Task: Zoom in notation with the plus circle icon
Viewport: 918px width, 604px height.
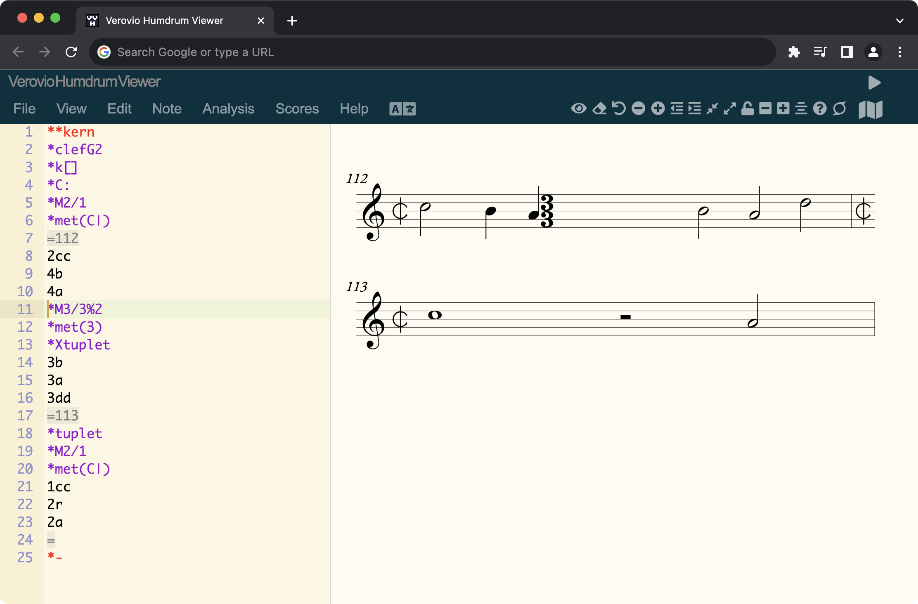Action: 658,109
